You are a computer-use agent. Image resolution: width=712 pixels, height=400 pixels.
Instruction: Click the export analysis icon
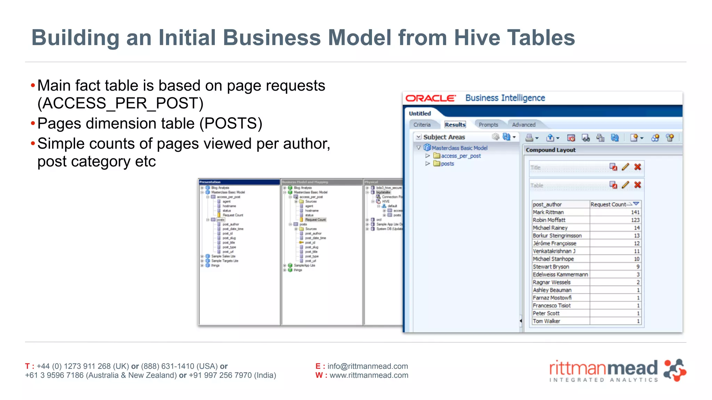click(550, 138)
